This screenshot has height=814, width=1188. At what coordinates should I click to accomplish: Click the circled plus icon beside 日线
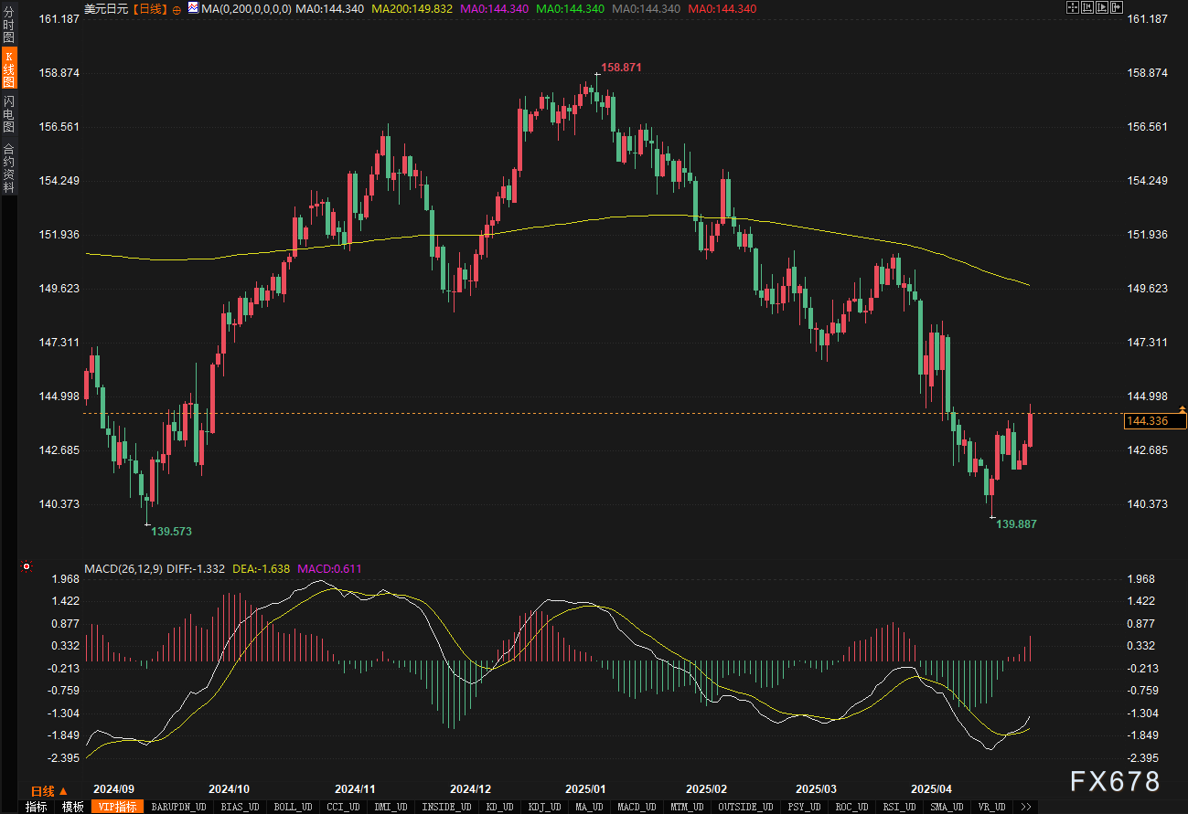(x=177, y=8)
